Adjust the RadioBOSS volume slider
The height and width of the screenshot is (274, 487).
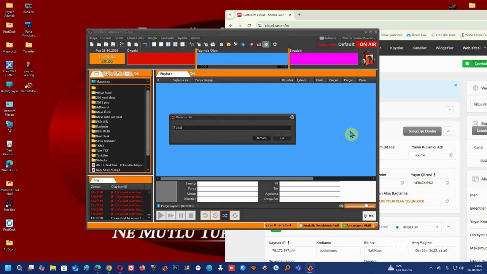click(x=360, y=206)
